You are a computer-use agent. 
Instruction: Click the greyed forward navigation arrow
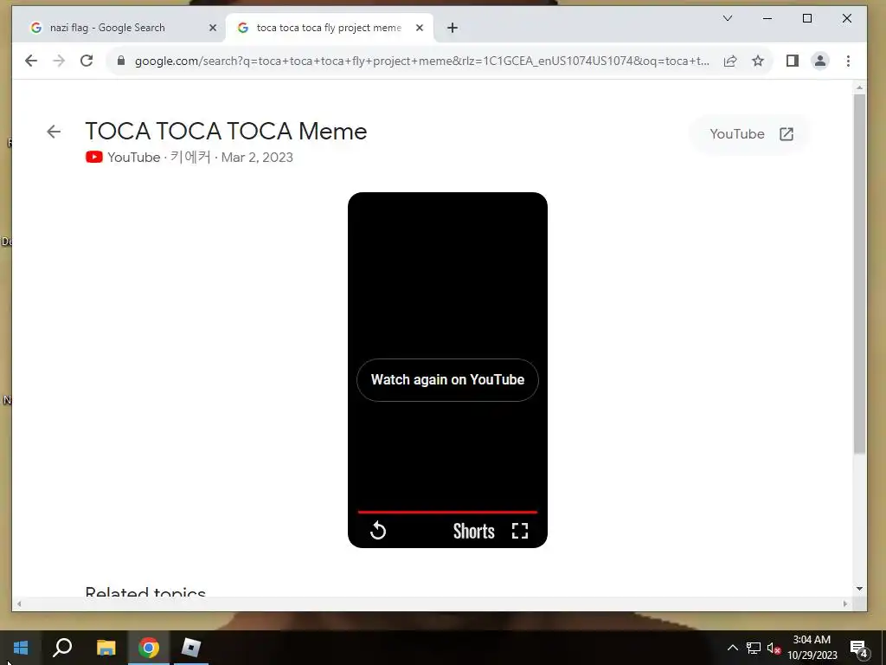(59, 61)
